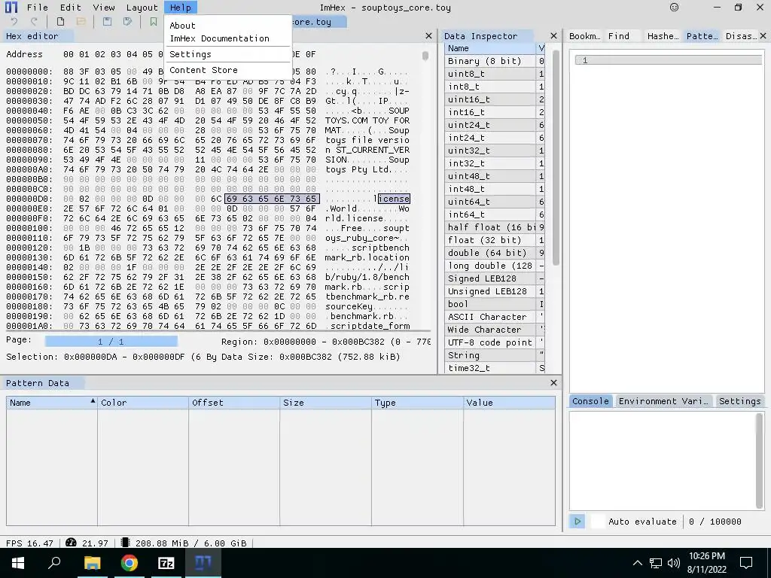
Task: Switch to the Bookmarks tab
Action: tap(584, 36)
